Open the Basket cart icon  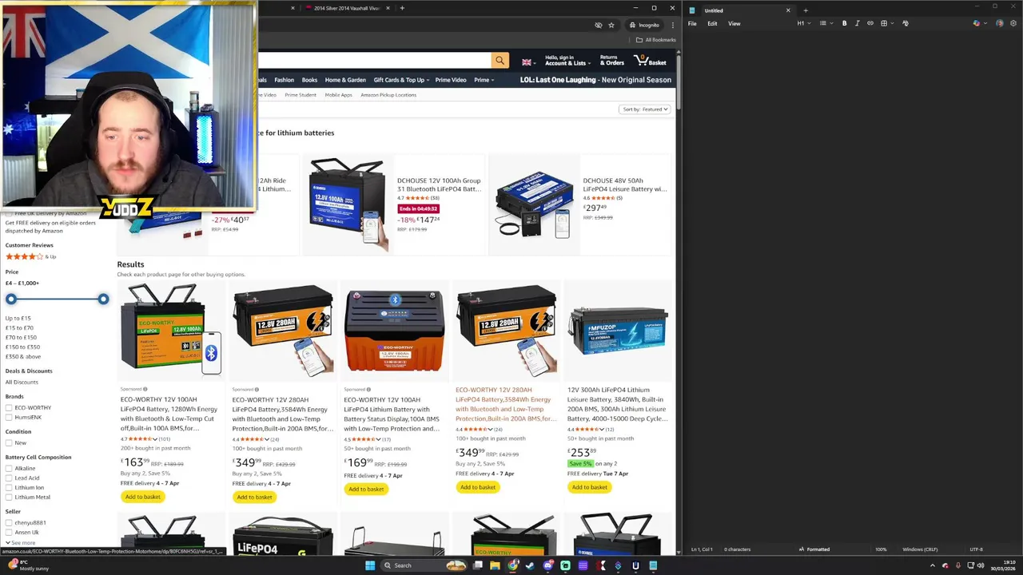(x=651, y=61)
